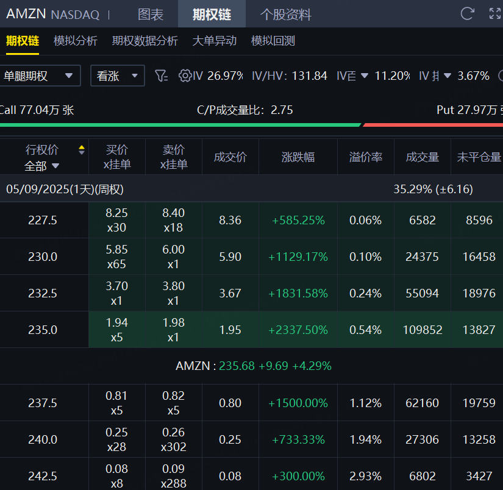This screenshot has height=490, width=503.
Task: Expand the 单腿期权 strategy dropdown
Action: [x=39, y=76]
